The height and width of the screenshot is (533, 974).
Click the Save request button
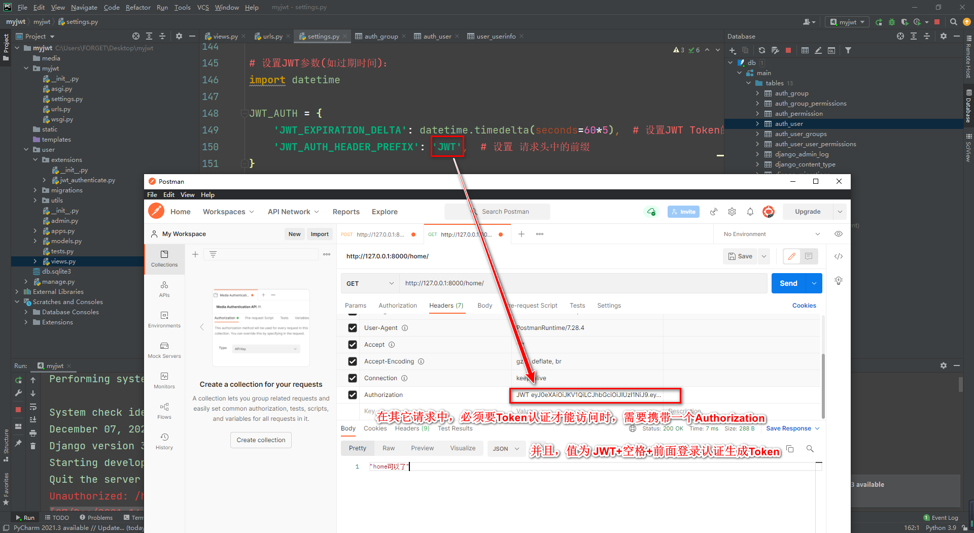(740, 256)
